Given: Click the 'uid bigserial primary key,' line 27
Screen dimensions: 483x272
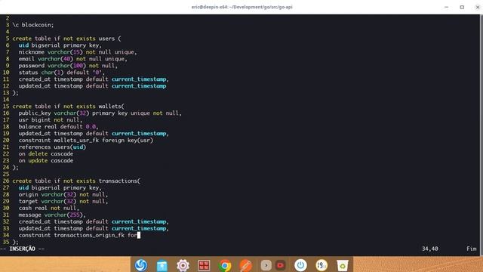Looking at the screenshot, I should (60, 188).
